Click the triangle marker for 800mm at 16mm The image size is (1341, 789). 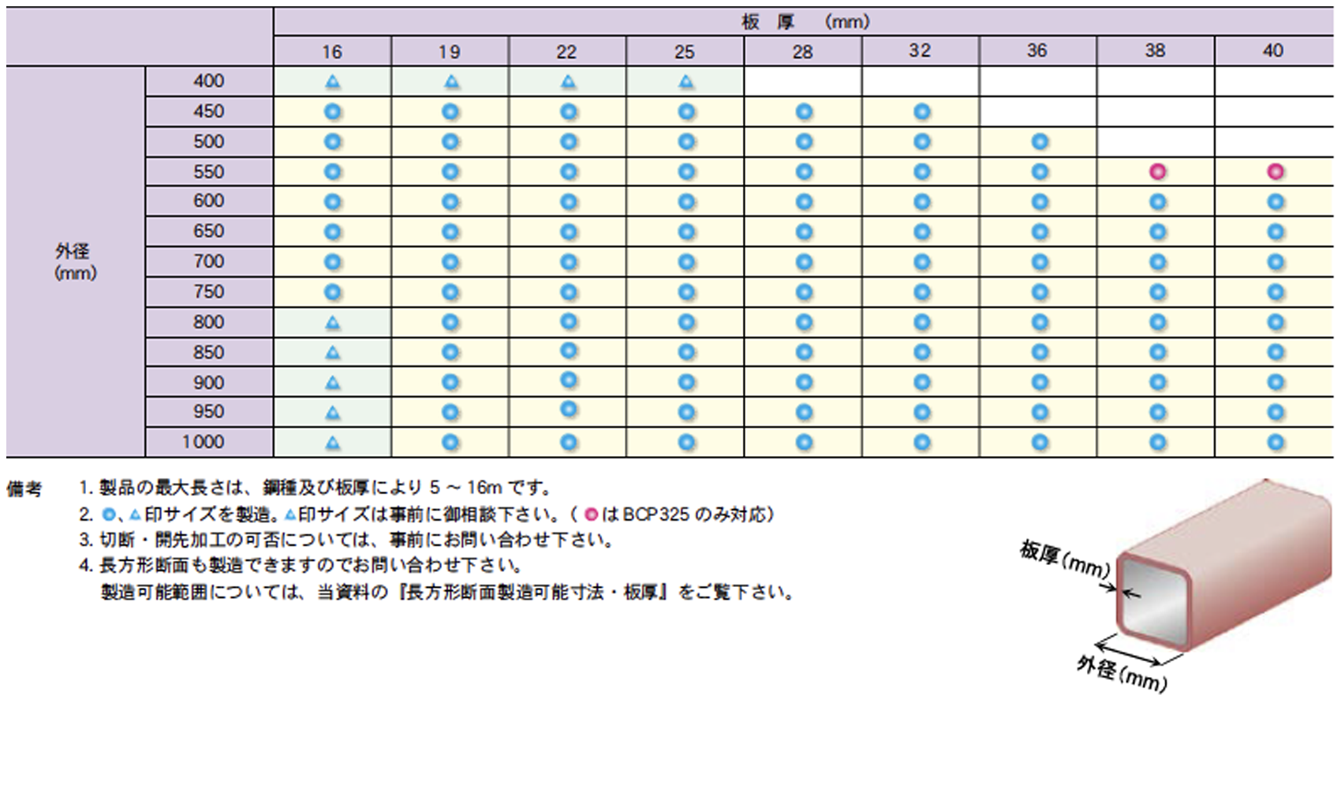click(332, 321)
